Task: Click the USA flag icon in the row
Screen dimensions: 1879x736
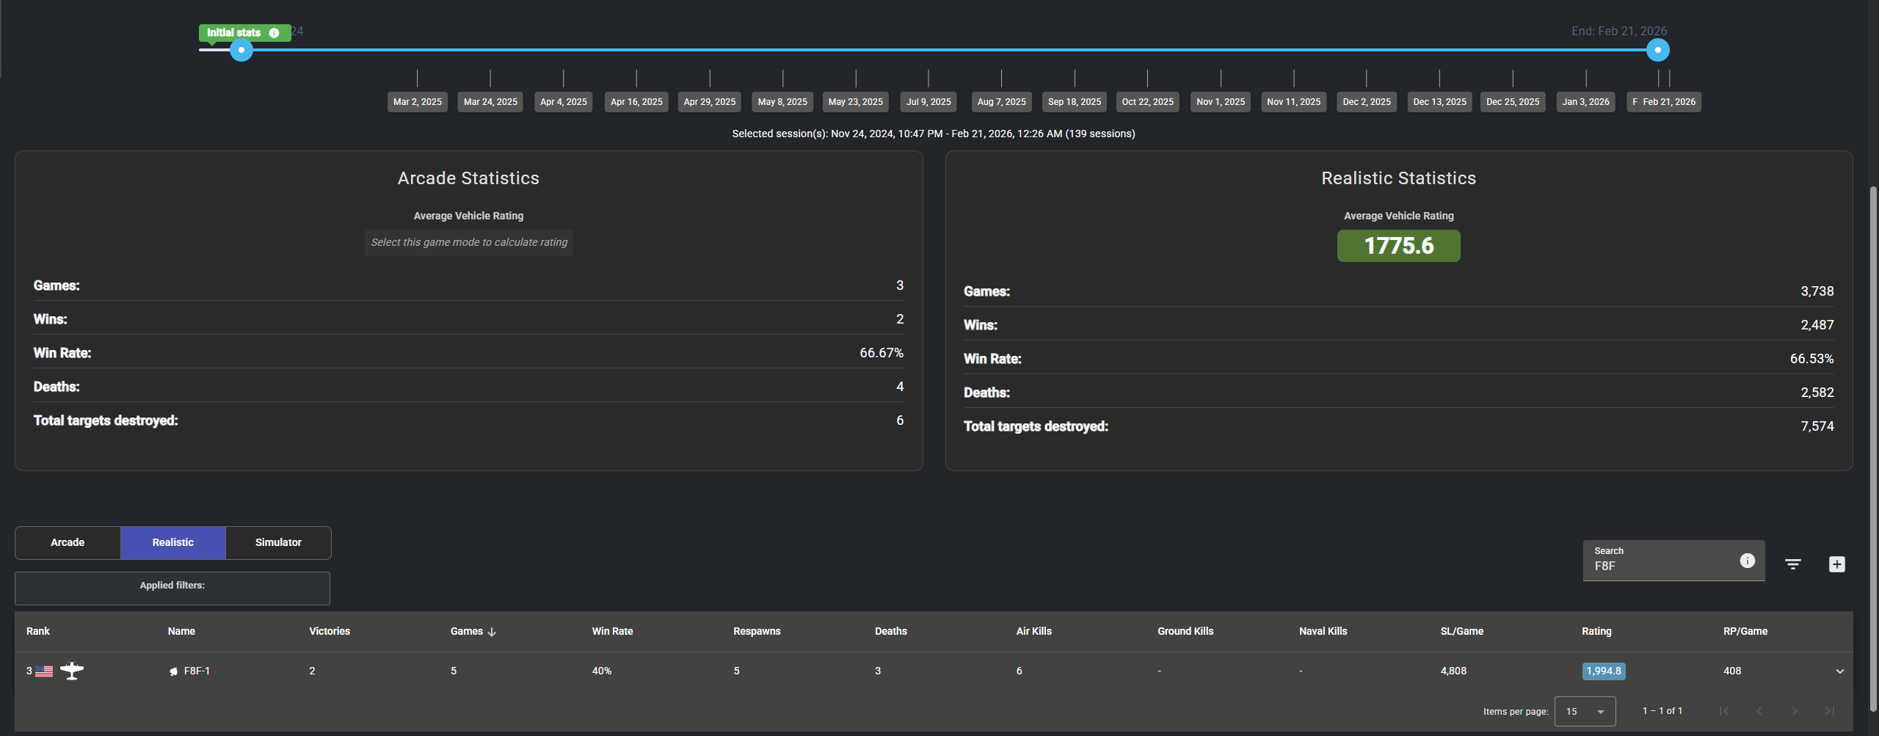Action: 44,671
